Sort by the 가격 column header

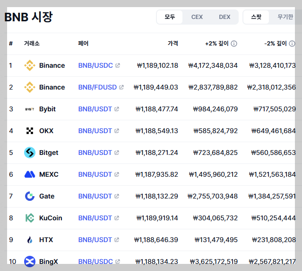[173, 44]
